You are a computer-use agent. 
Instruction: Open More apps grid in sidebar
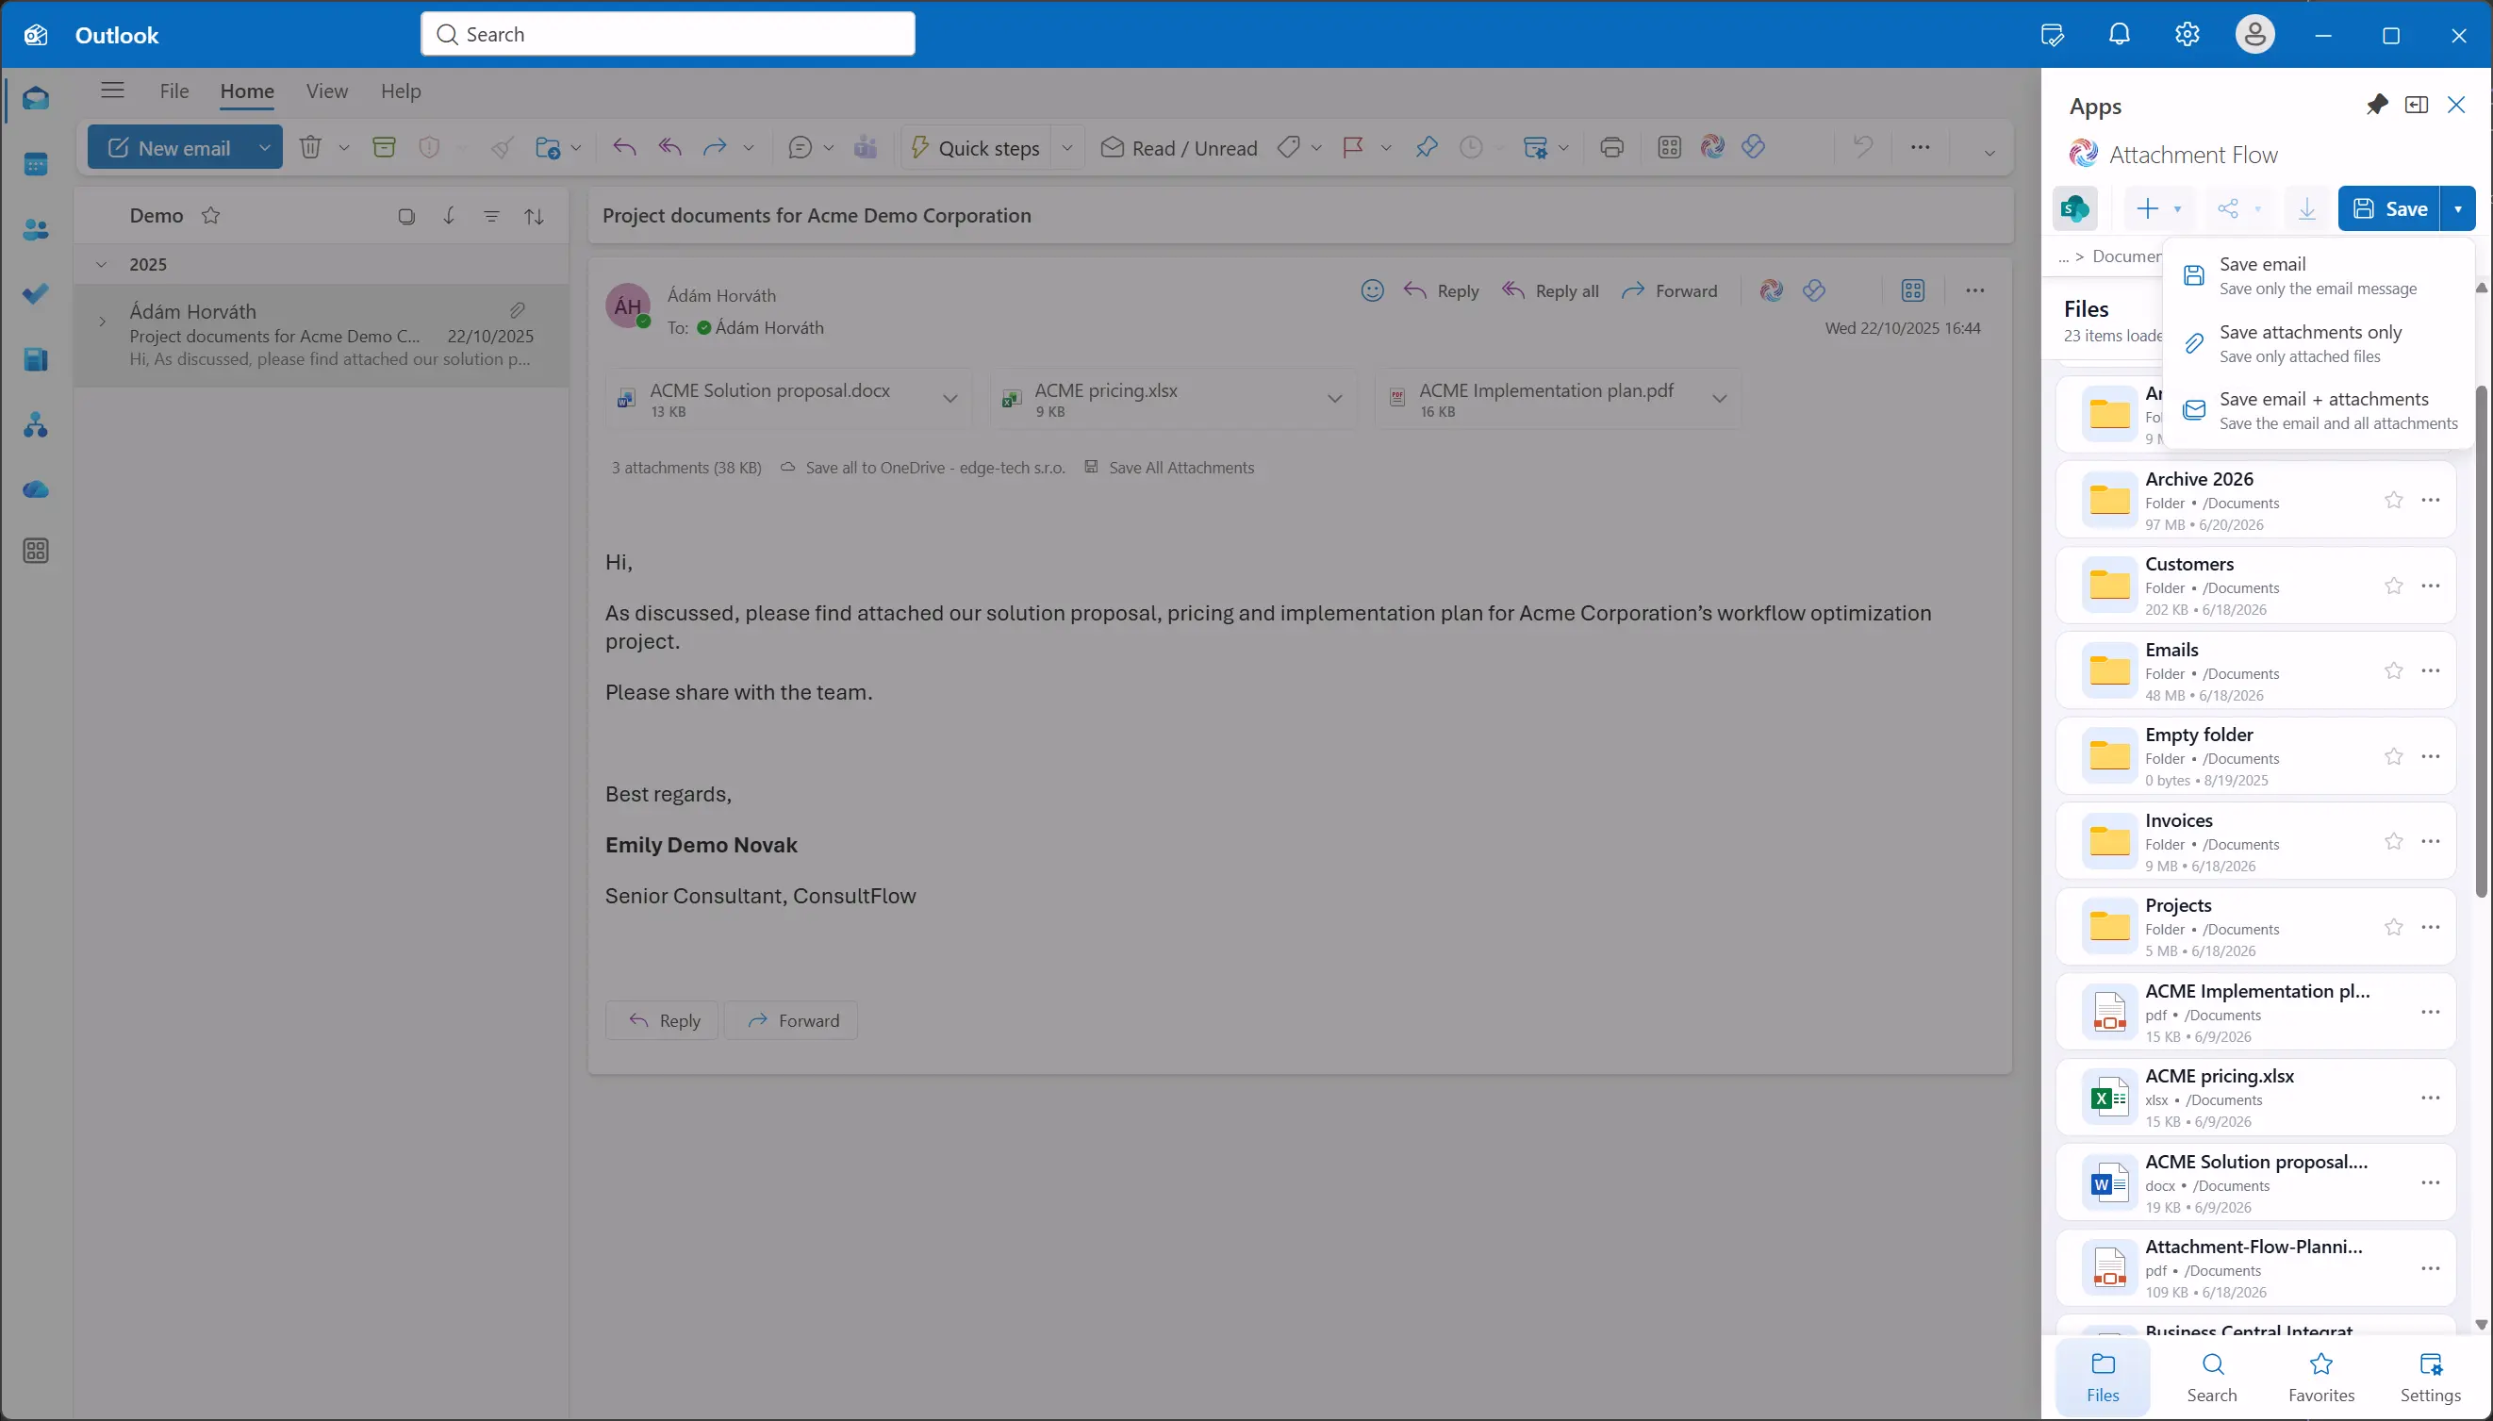(36, 552)
